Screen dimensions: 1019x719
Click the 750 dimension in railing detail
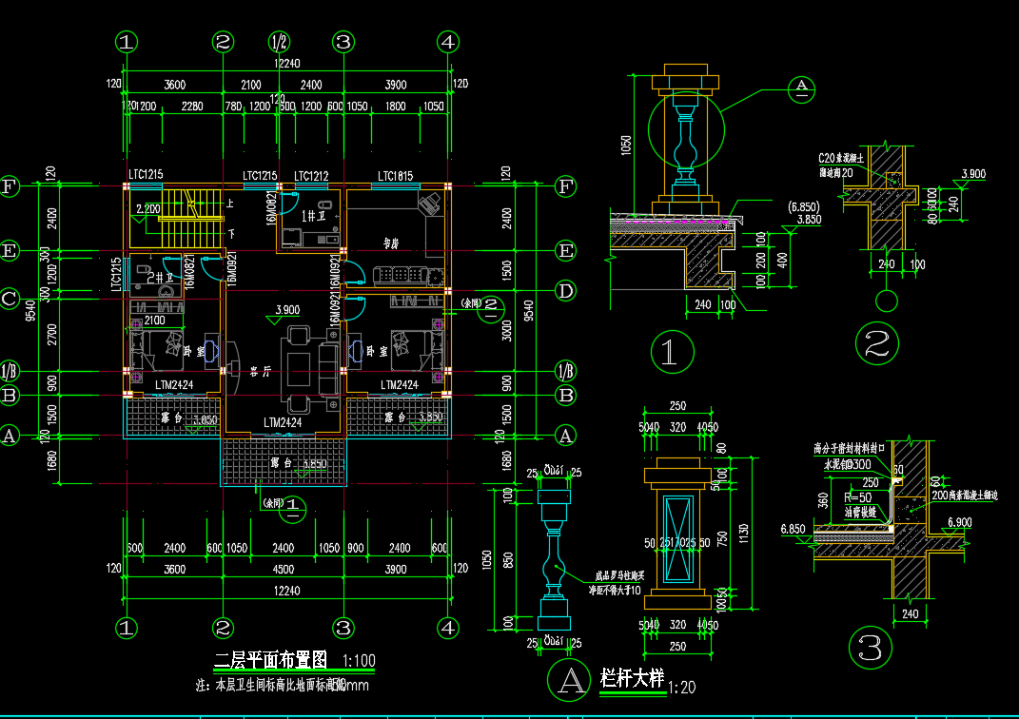coord(721,538)
